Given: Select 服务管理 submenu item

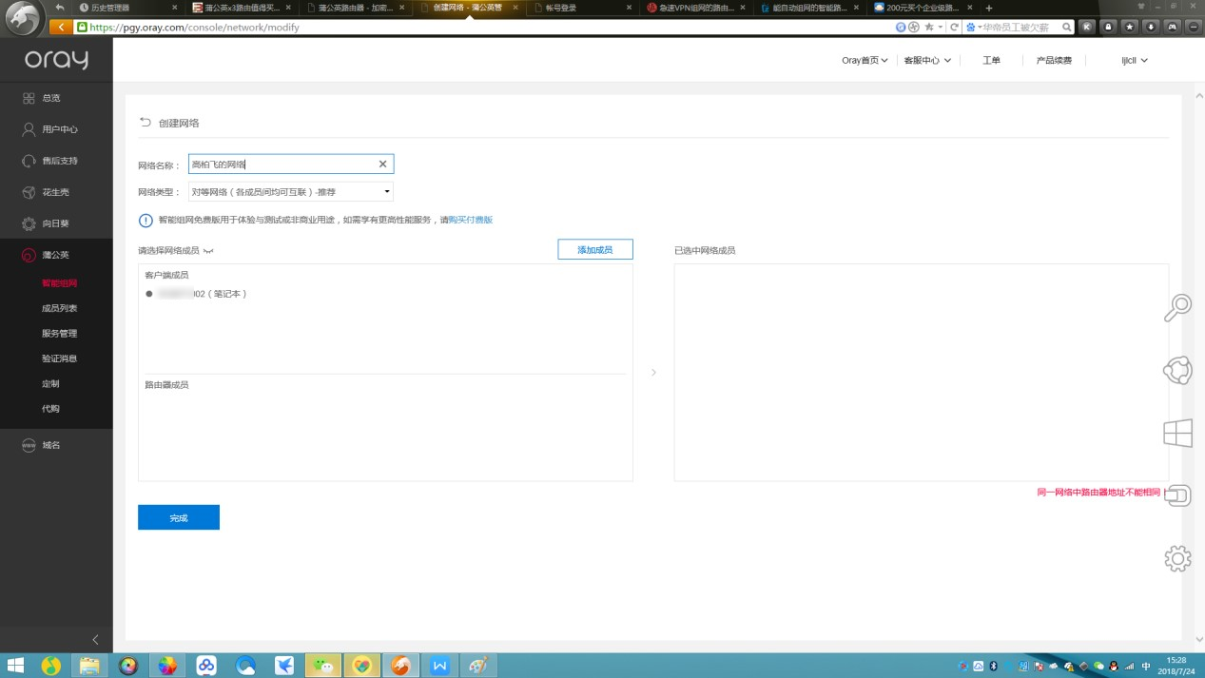Looking at the screenshot, I should [59, 334].
